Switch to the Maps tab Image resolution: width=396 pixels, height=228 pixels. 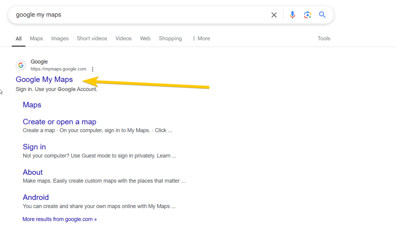click(x=36, y=38)
